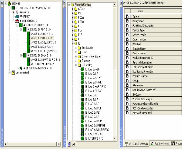Select IB IL AO 2/U/BP-ME in catalog
Screen dimensions: 182x149
(x=95, y=126)
